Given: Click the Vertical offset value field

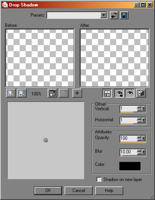Looking at the screenshot, I should [129, 108].
